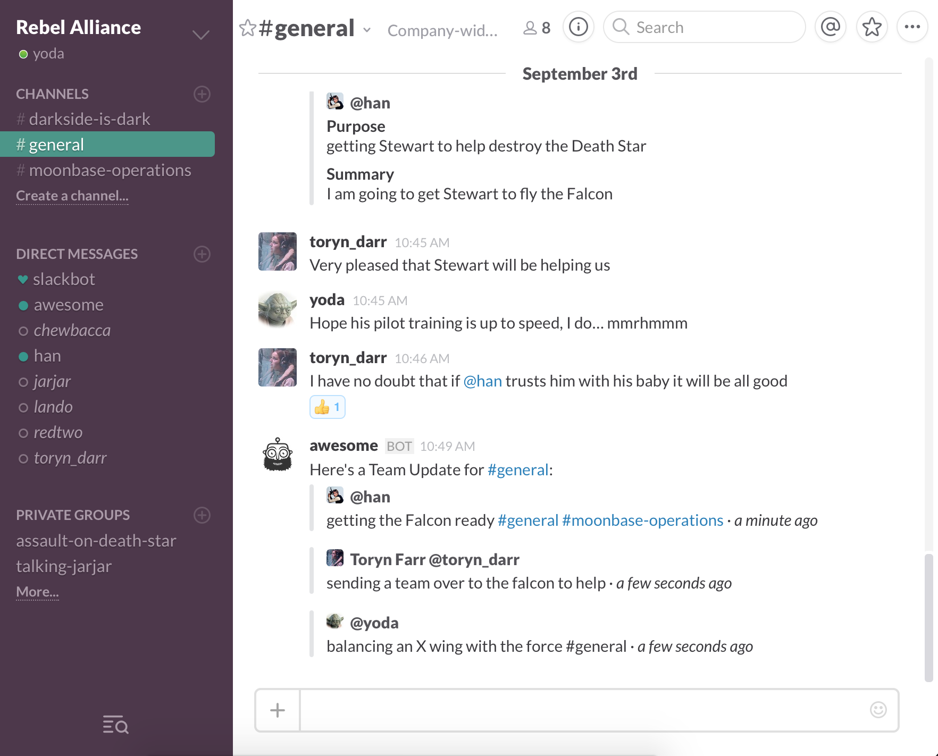Screen dimensions: 938x756
Task: Click @yoda in the team update
Action: pyautogui.click(x=374, y=623)
